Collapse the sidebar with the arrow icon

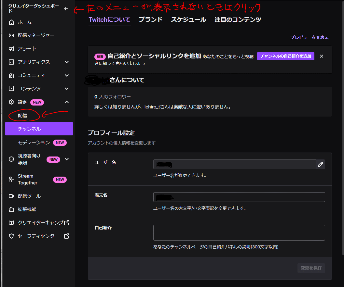click(67, 9)
